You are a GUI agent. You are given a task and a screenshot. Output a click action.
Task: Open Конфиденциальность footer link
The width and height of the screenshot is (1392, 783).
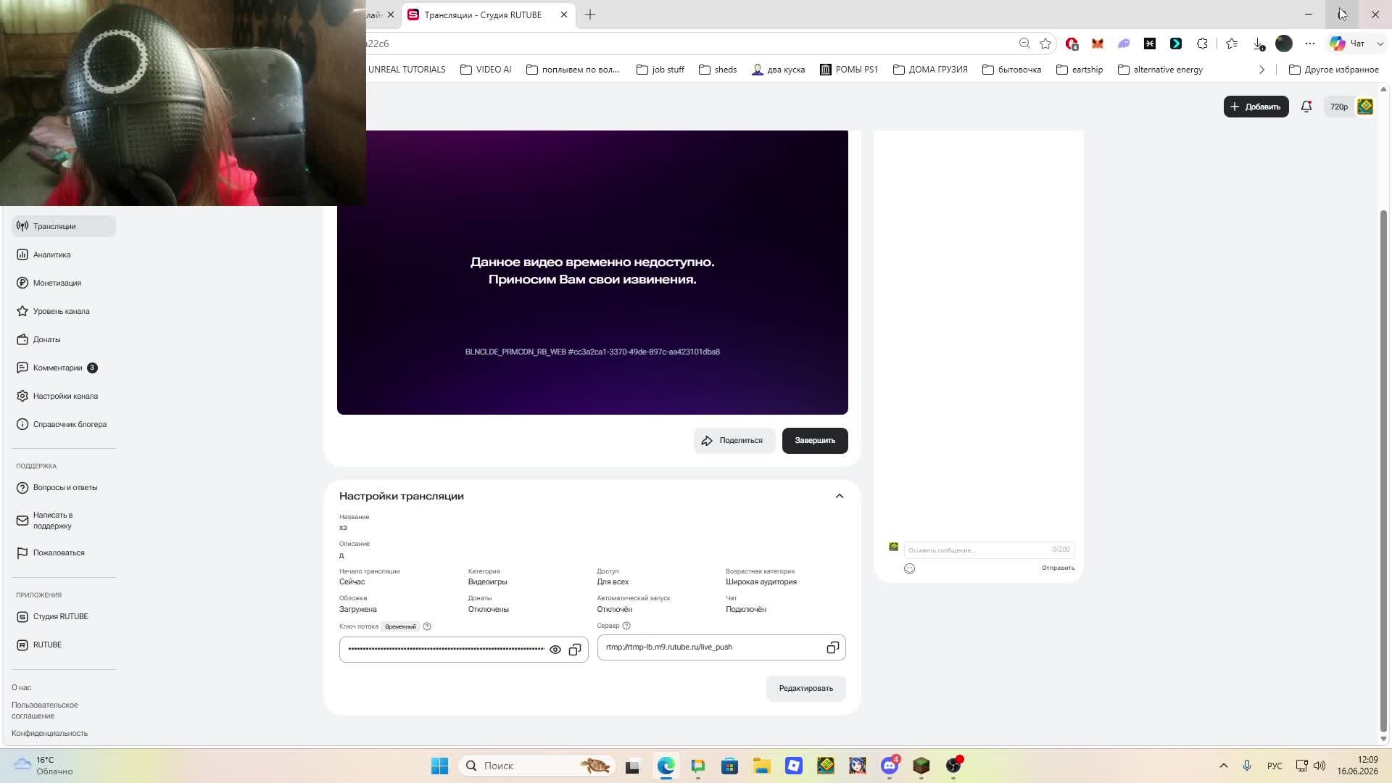49,733
